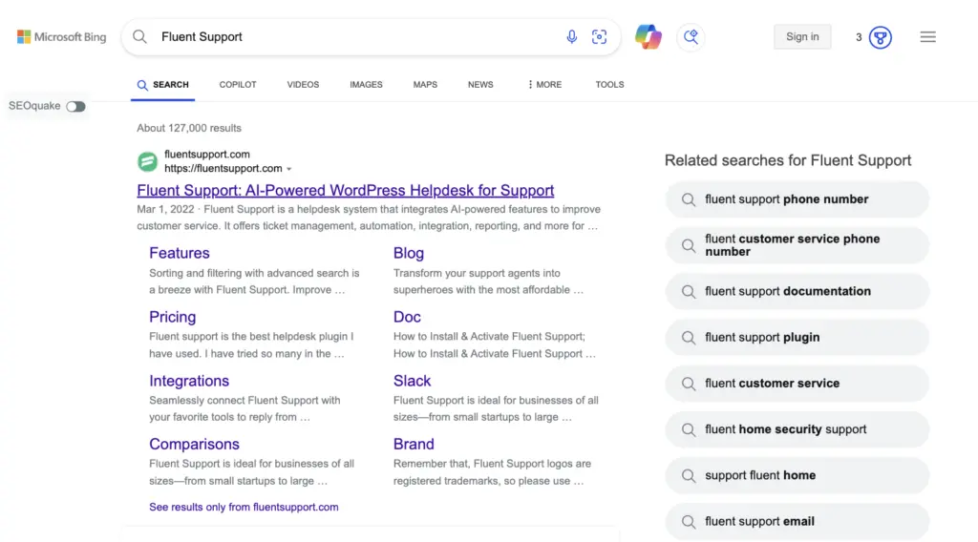Select related search 'fluent support phone number'

(797, 199)
